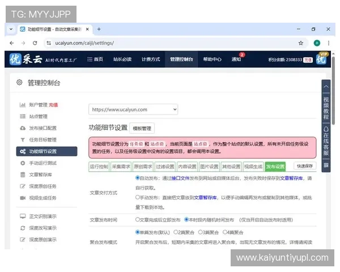Open the VIP user avatar icon

[x=321, y=58]
